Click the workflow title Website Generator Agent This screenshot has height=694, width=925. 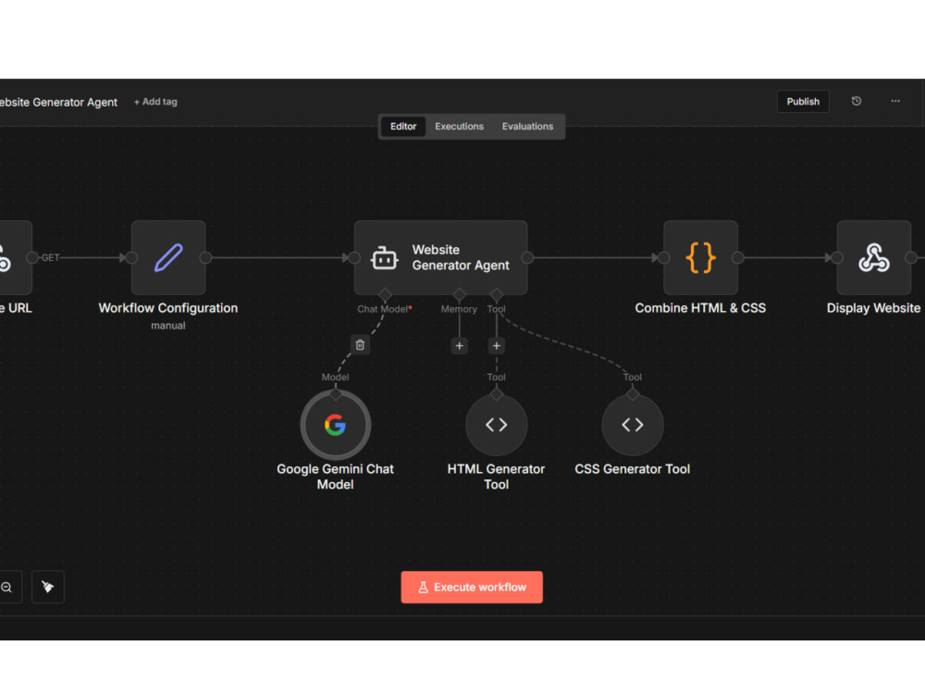coord(58,102)
